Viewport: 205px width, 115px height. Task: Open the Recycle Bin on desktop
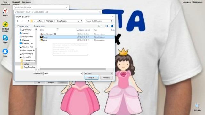click(x=197, y=107)
